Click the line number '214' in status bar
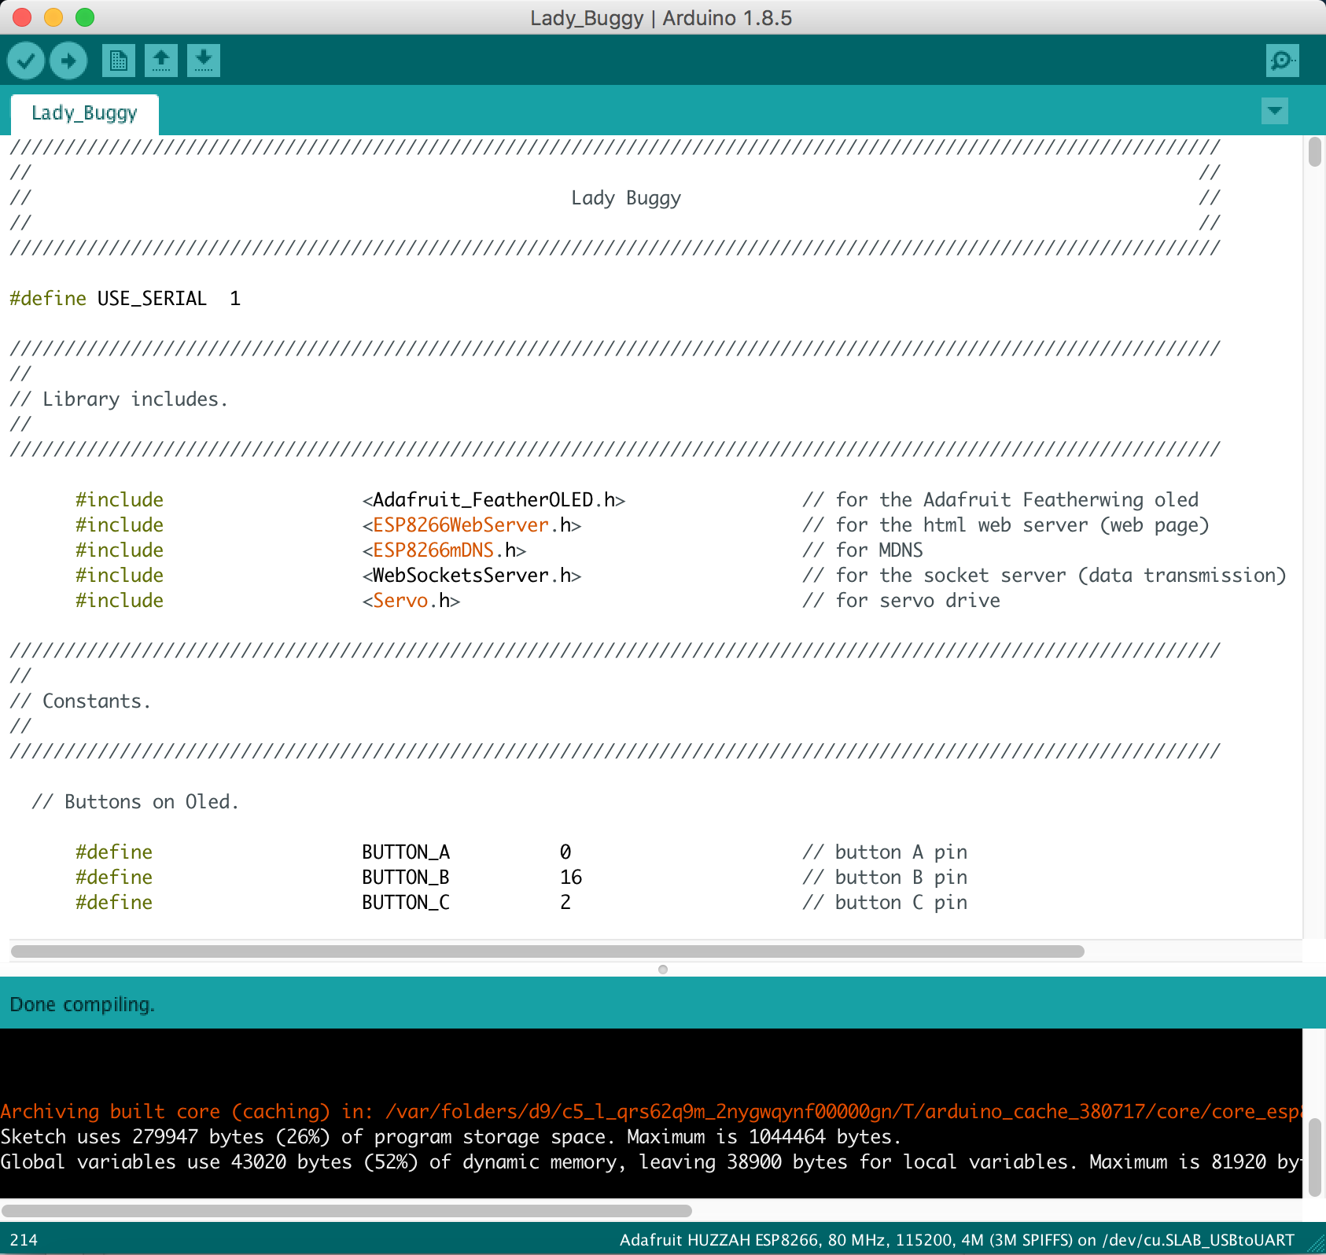This screenshot has height=1255, width=1326. [24, 1240]
